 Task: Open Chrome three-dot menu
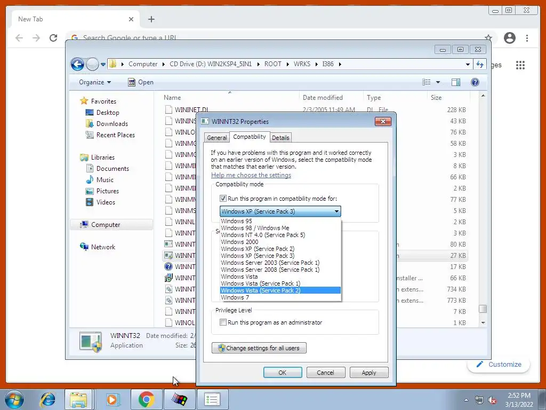pos(527,38)
